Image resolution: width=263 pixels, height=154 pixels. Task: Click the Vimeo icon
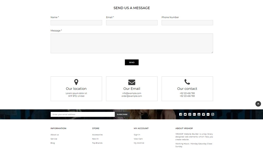pos(203,114)
